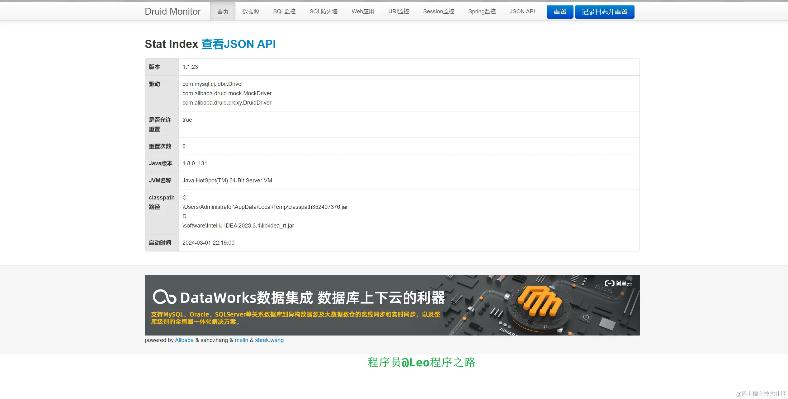Go to the Web应用 tab
The image size is (788, 399).
point(363,12)
